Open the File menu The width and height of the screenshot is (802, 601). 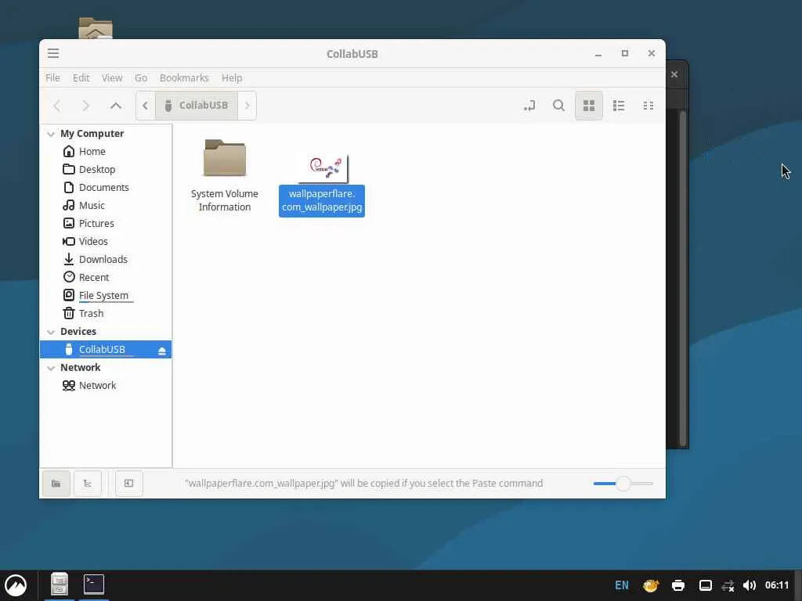[x=52, y=77]
